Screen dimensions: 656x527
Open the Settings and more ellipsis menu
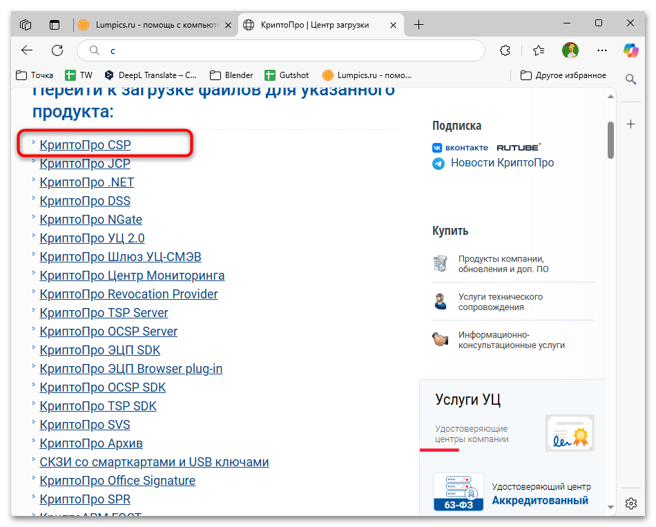pyautogui.click(x=602, y=50)
